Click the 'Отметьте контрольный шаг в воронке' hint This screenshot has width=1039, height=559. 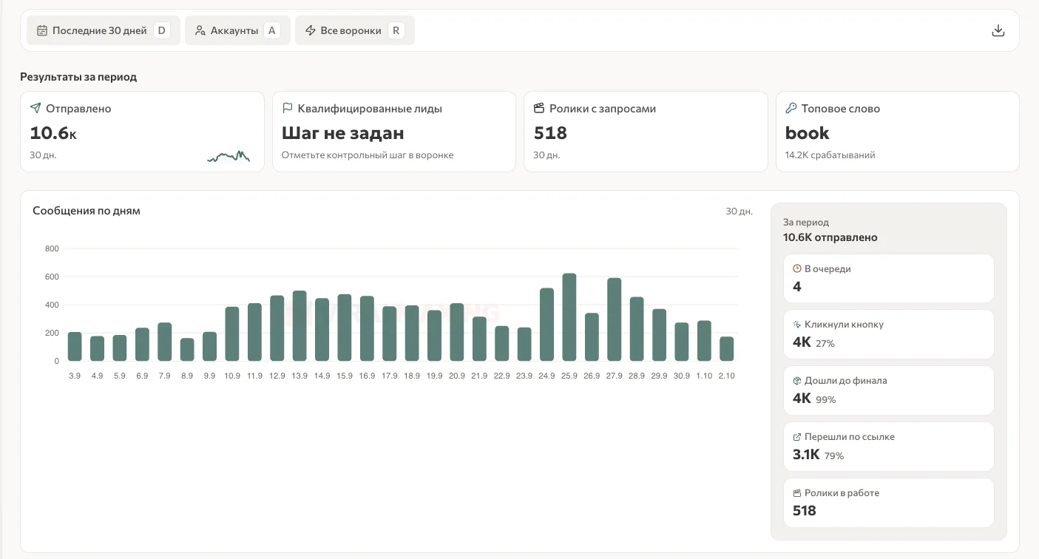[x=368, y=155]
